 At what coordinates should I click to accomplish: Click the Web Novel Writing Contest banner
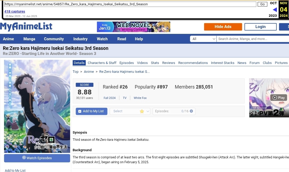[133, 27]
